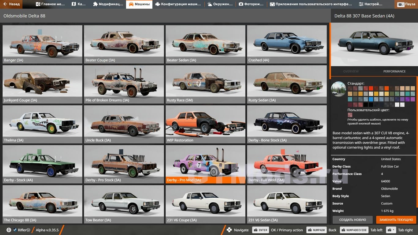This screenshot has height=235, width=418.
Task: Click the globe icon in the status bar
Action: [9, 230]
